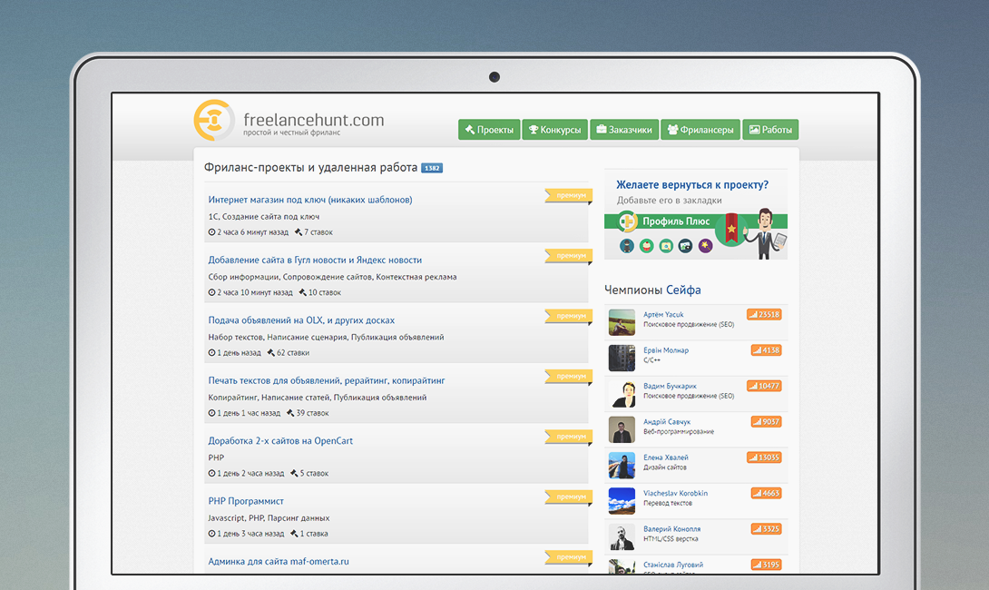Click the orange 13035 rating badge
Screen dimensions: 989x590
764,457
